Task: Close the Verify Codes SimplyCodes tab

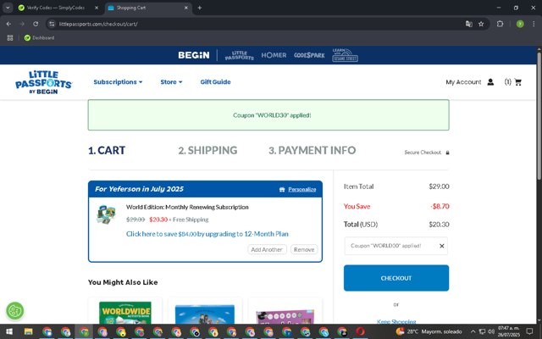Action: click(x=97, y=8)
